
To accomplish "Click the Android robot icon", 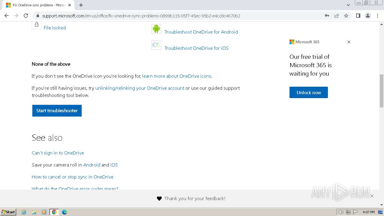I will click(x=156, y=29).
